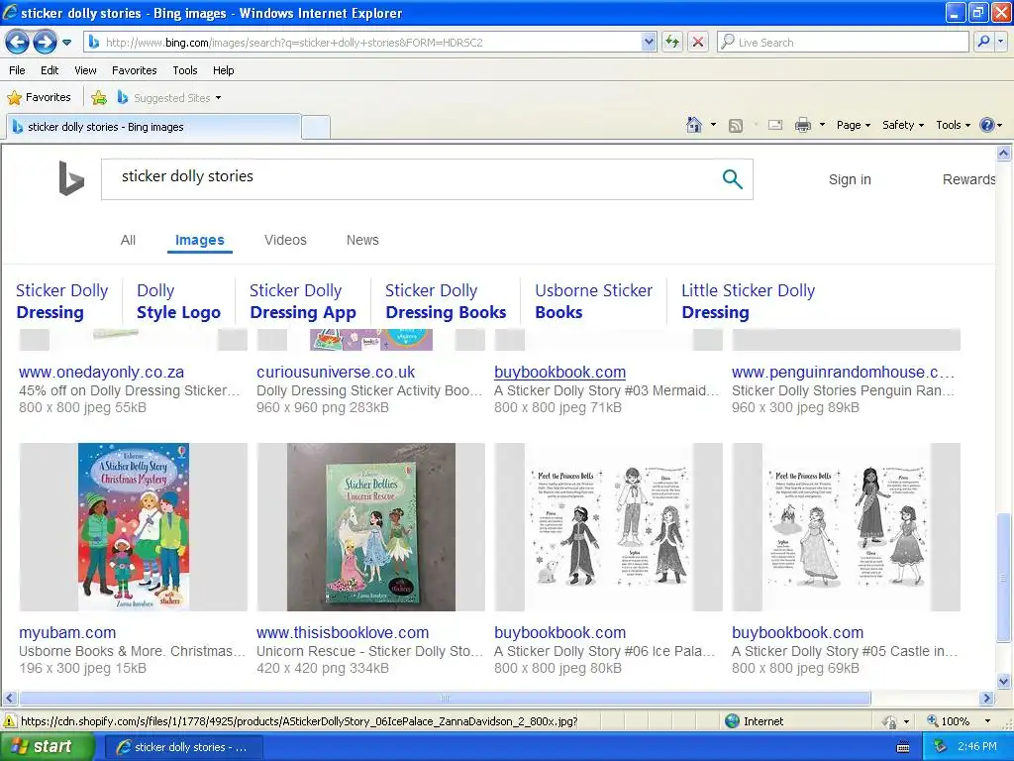Select the 'sticker dolly stories - Bing images' tab
1014x761 pixels.
153,127
